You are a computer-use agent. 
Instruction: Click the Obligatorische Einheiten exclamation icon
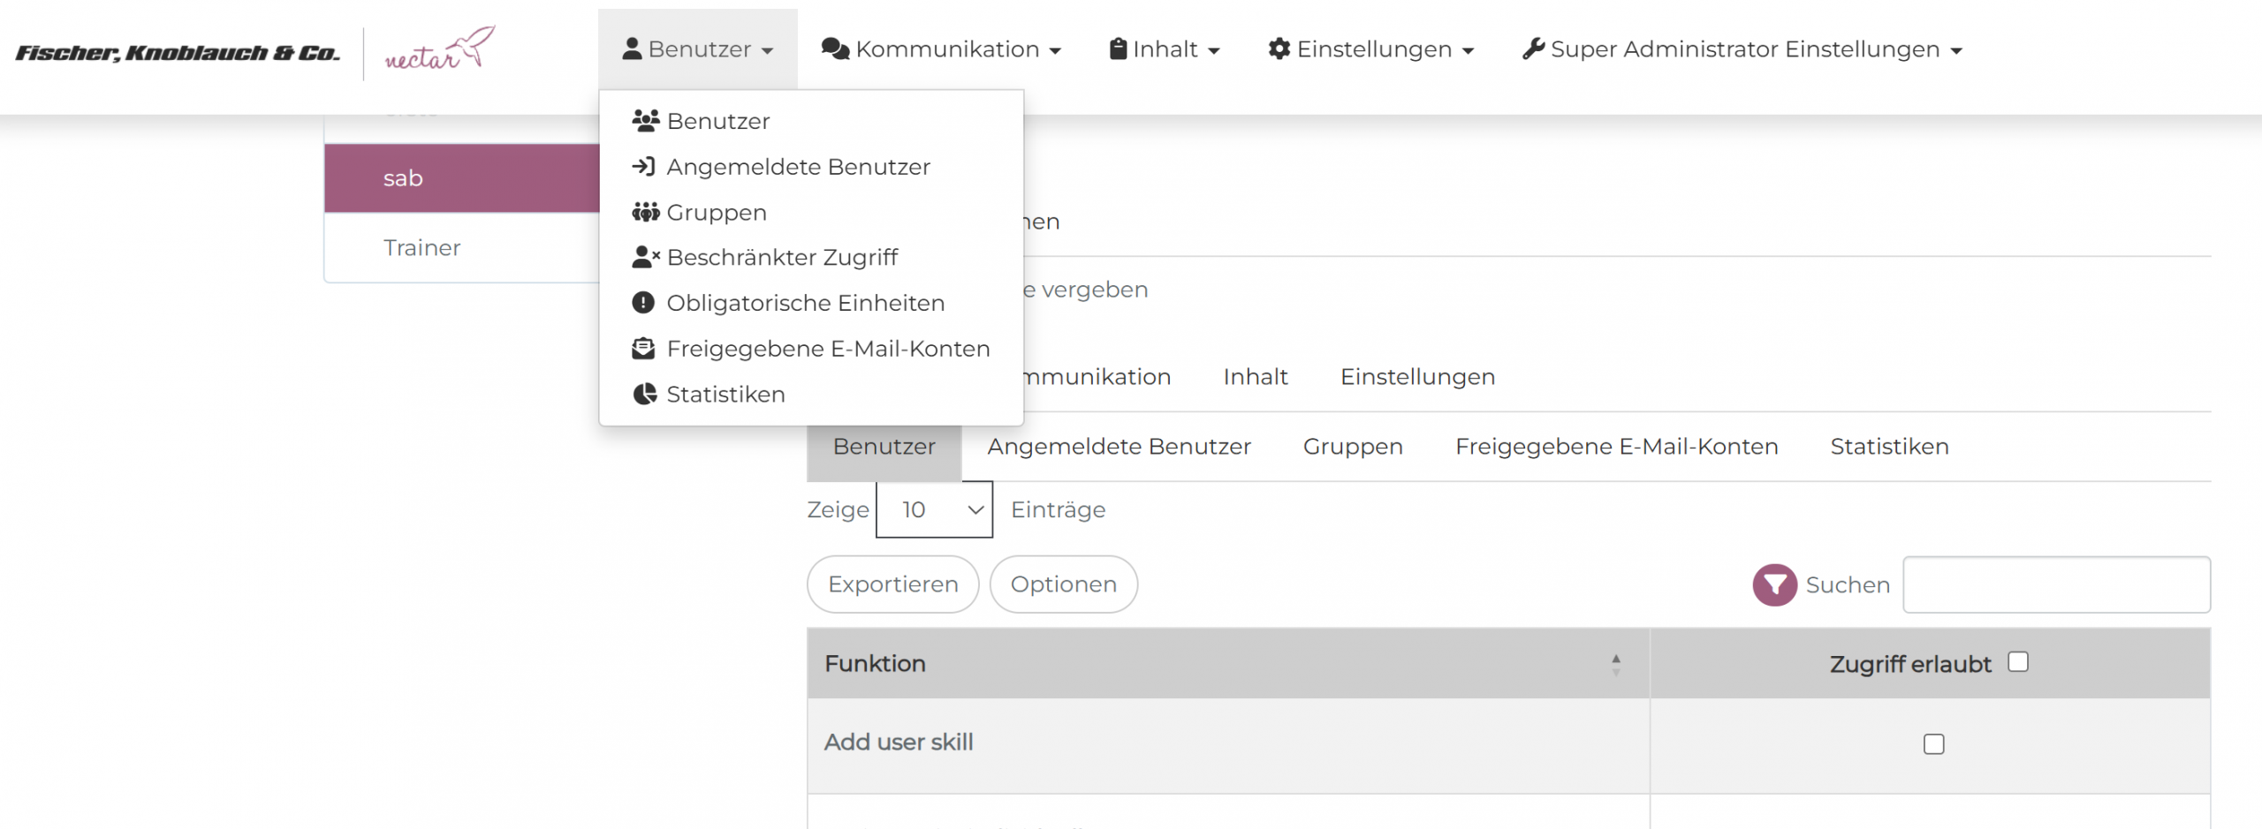[x=643, y=304]
